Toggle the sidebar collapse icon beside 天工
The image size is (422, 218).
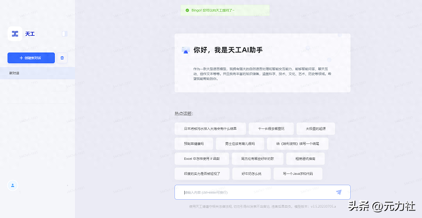point(65,34)
